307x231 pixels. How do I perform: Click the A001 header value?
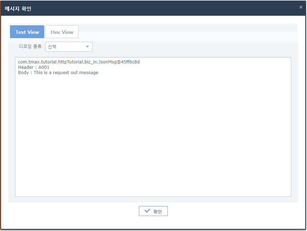[44, 67]
